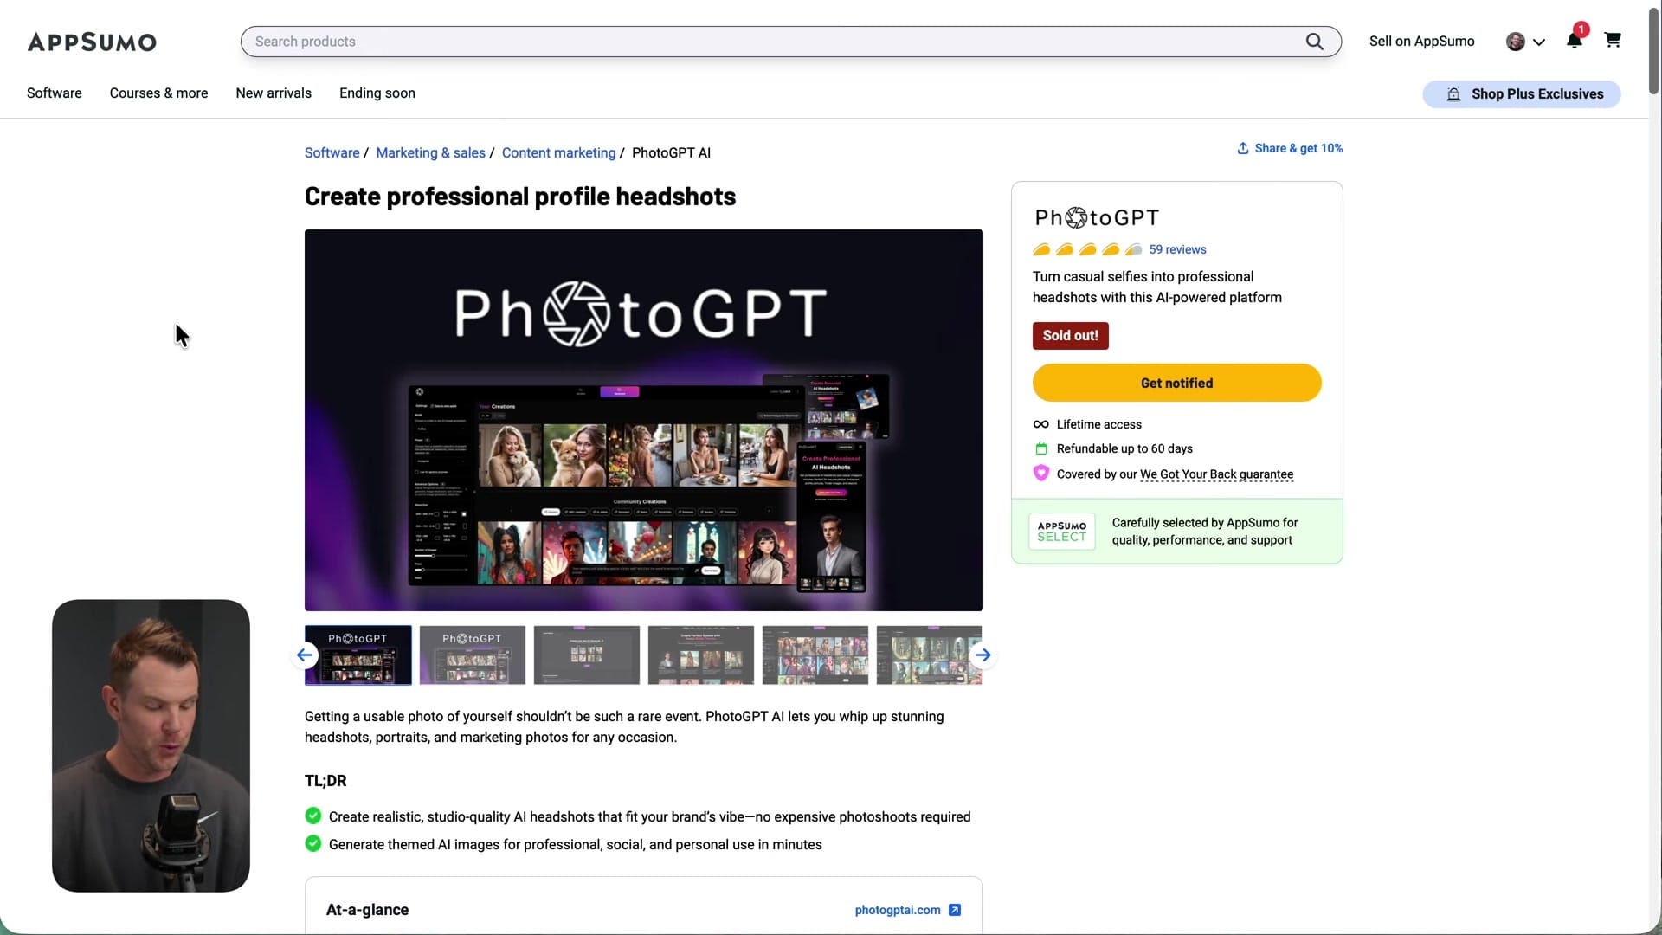
Task: Click the AppSumo Select badge
Action: 1061,532
